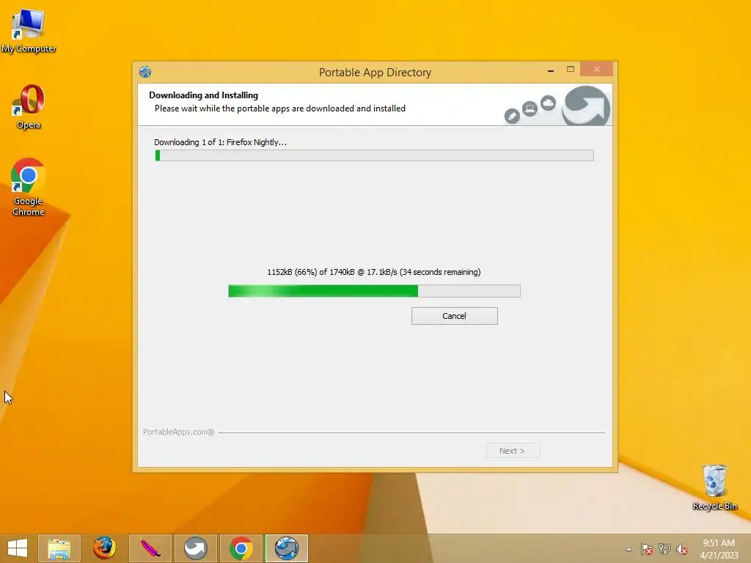
Task: Click the PortableApps.com logo in header
Action: click(x=586, y=106)
